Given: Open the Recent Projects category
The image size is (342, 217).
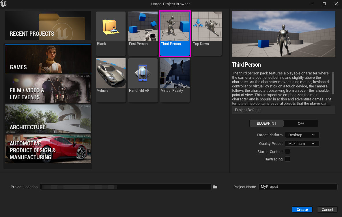Looking at the screenshot, I should pyautogui.click(x=48, y=25).
